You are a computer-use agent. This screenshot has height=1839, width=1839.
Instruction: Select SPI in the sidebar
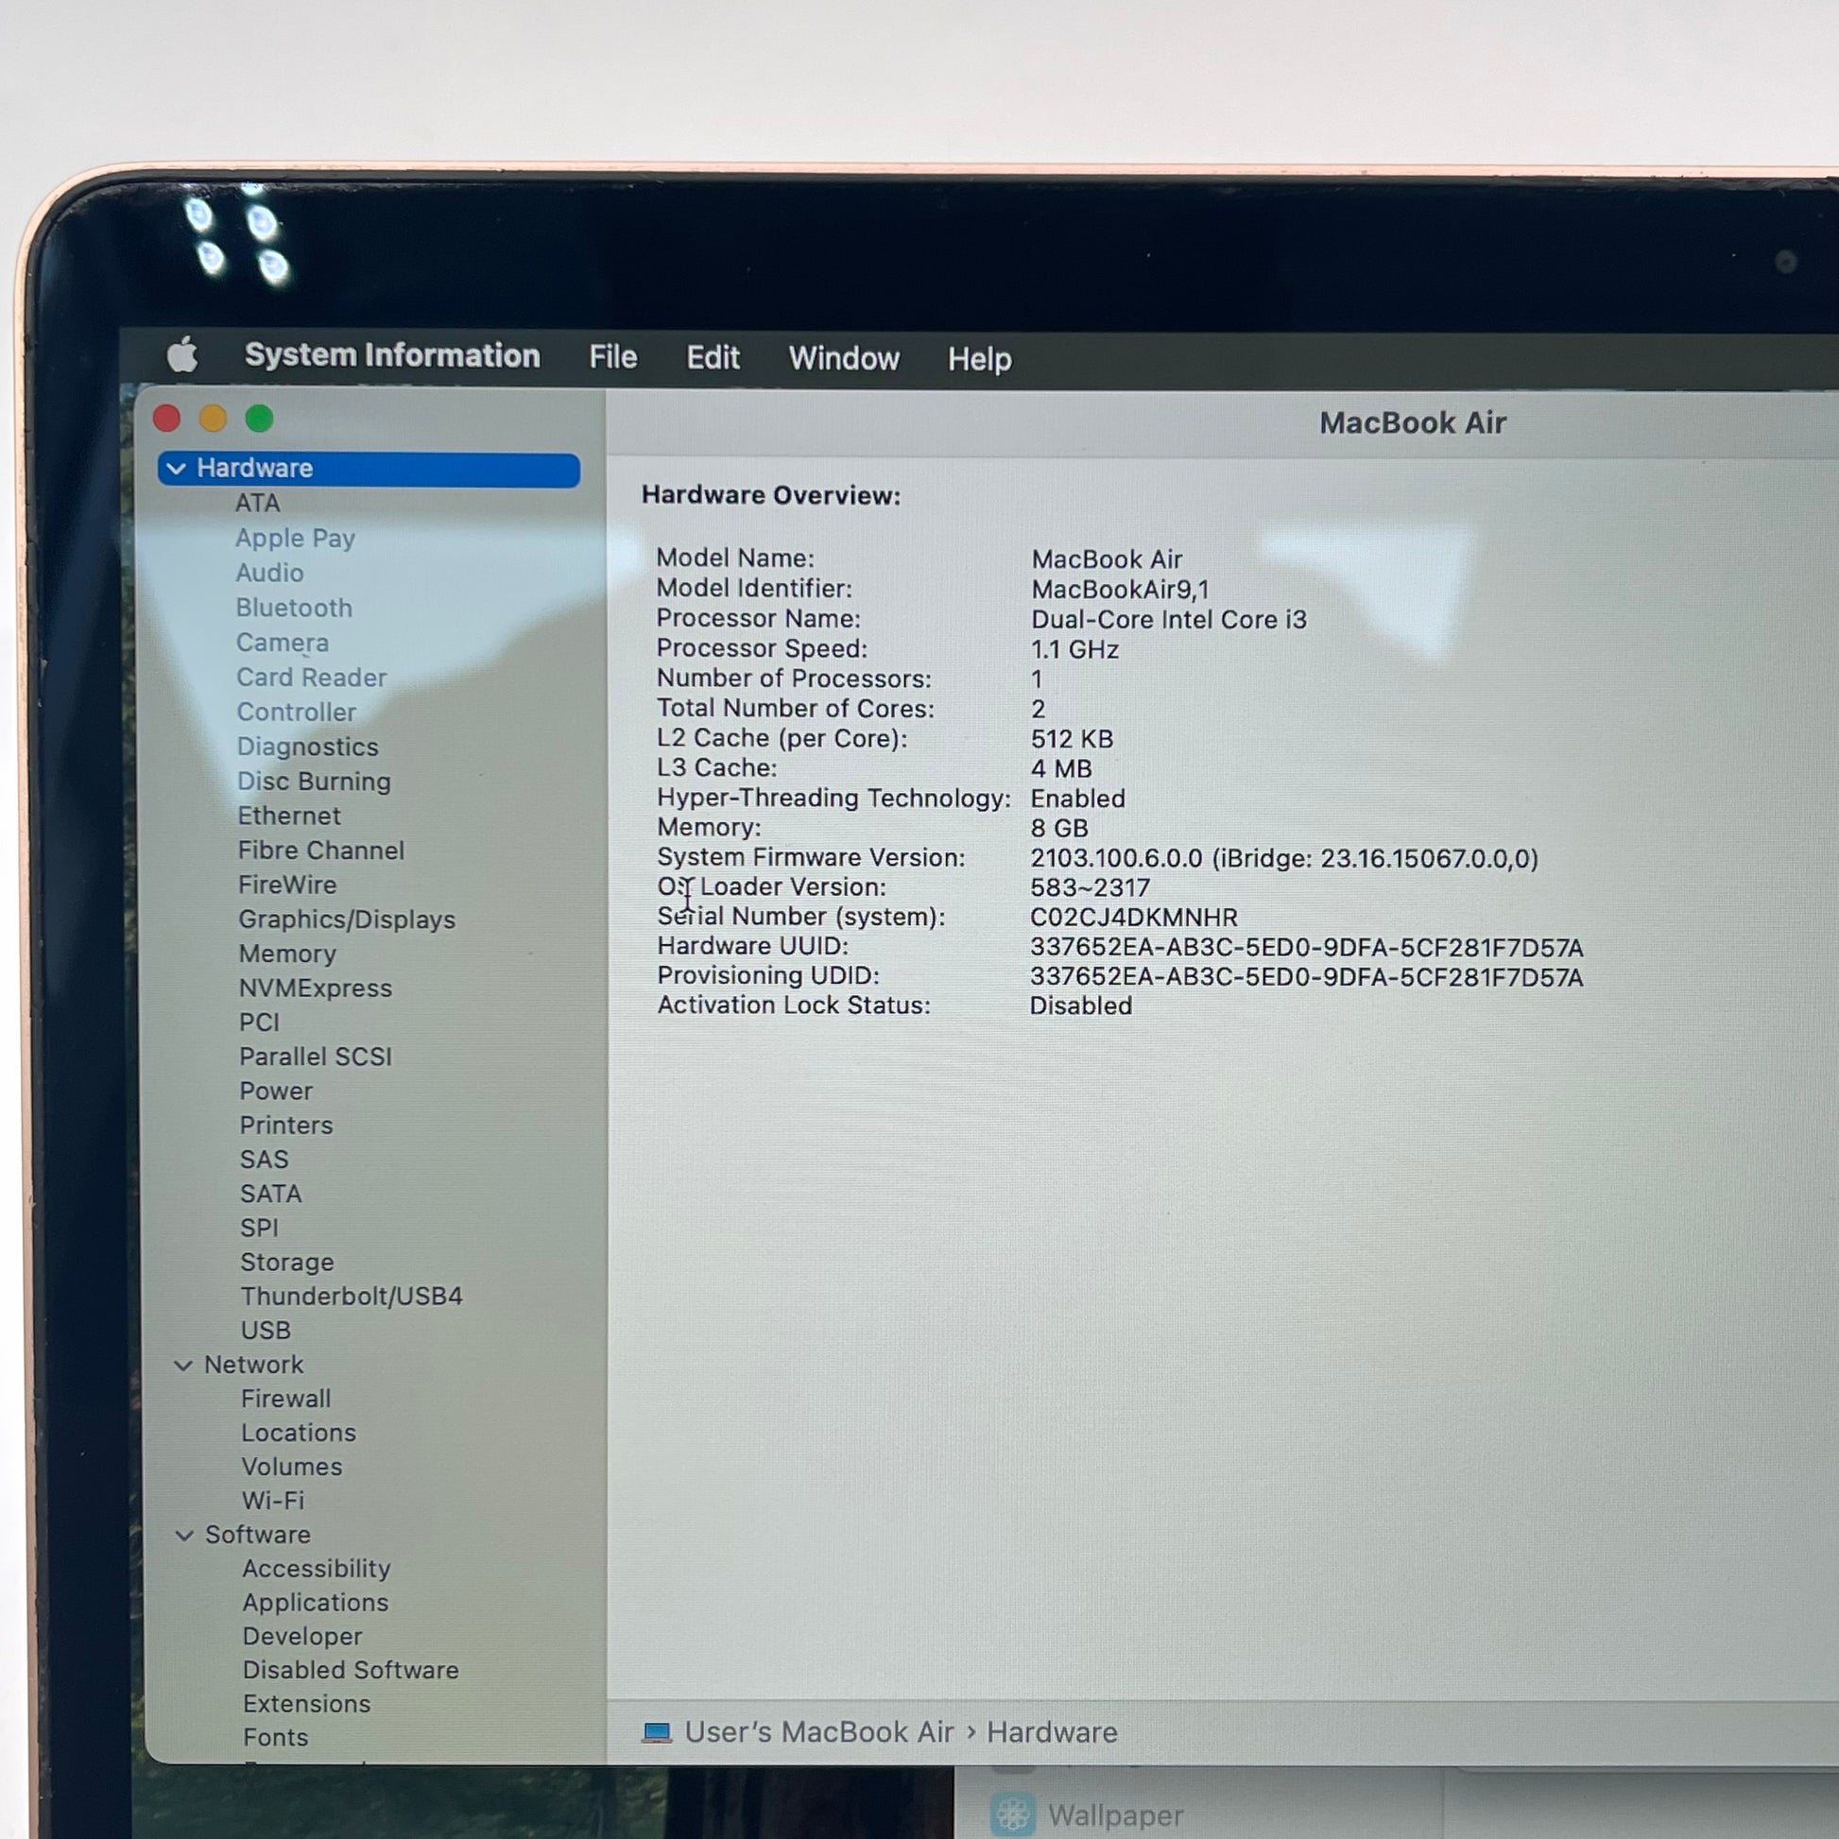[x=259, y=1228]
